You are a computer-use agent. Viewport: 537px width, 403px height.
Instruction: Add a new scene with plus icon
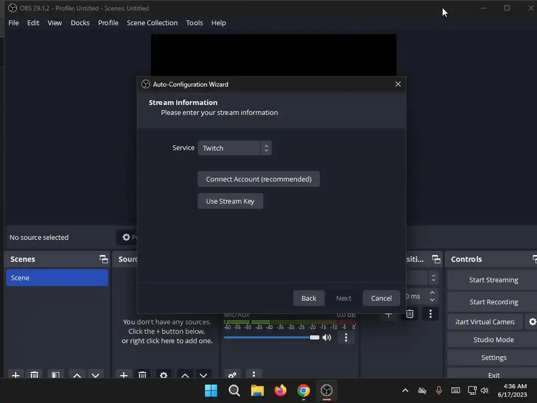(15, 375)
